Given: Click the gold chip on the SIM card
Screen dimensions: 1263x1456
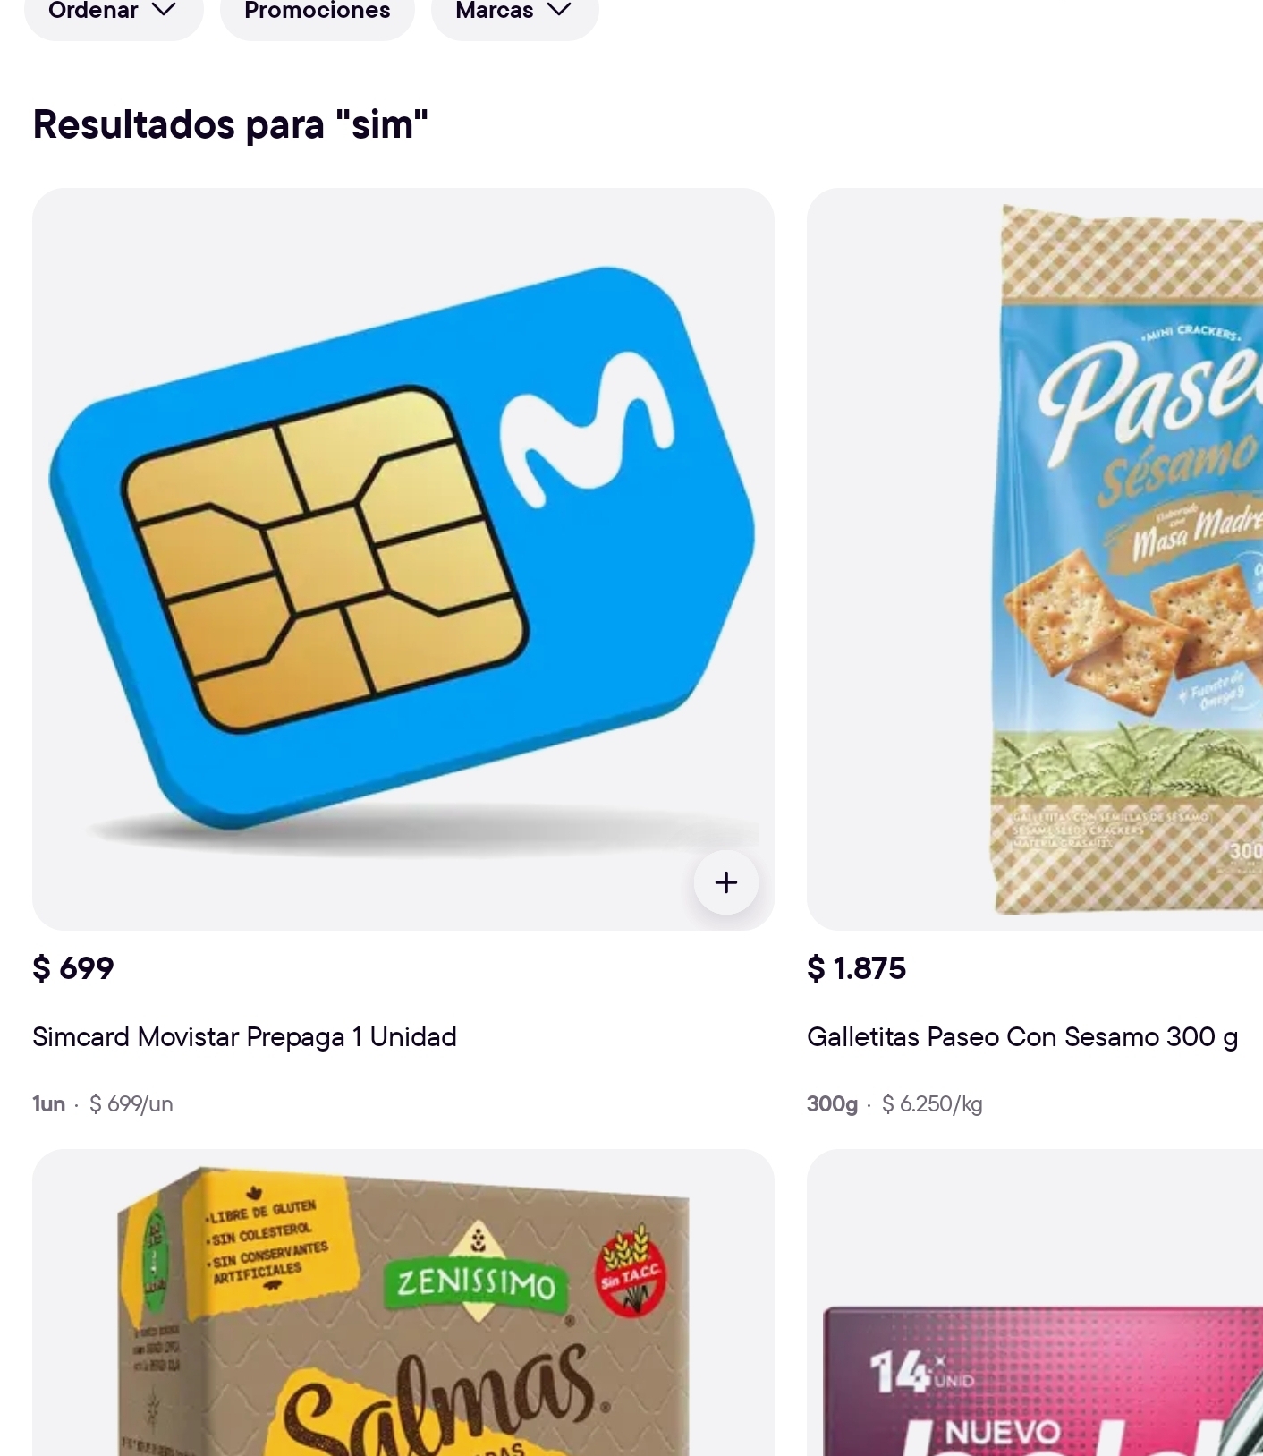Looking at the screenshot, I should click(326, 558).
